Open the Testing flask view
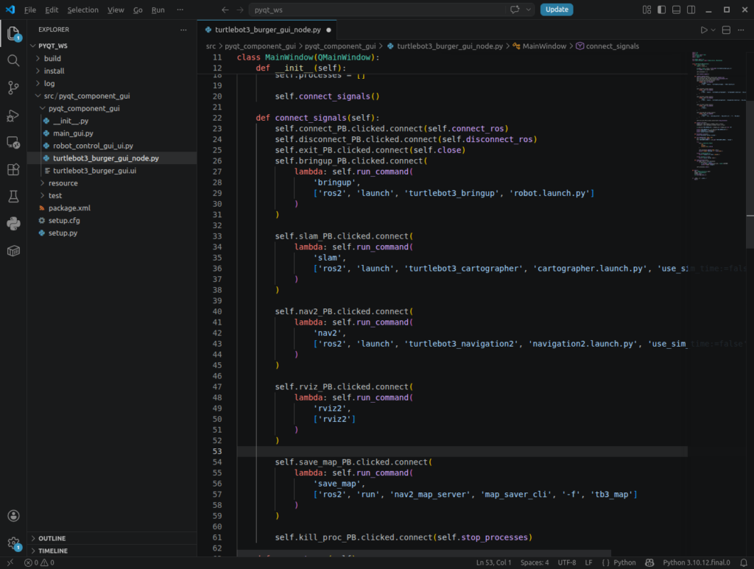Screen dimensions: 754x569 13,196
